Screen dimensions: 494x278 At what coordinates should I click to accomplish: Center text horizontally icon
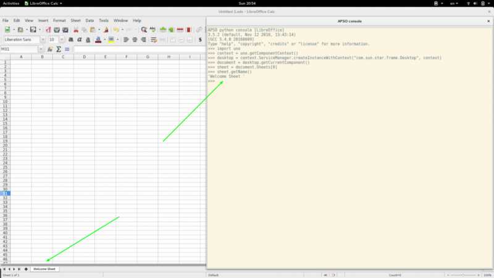(x=135, y=40)
